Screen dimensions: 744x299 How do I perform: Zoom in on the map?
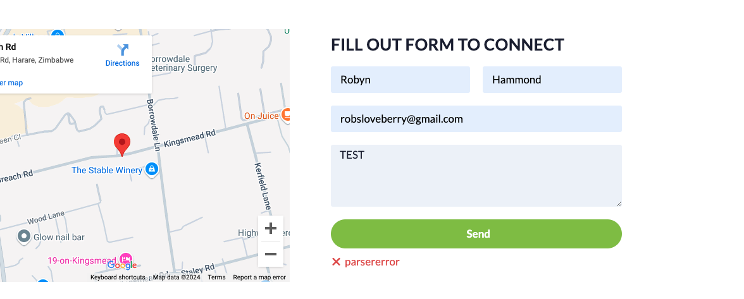click(x=271, y=228)
